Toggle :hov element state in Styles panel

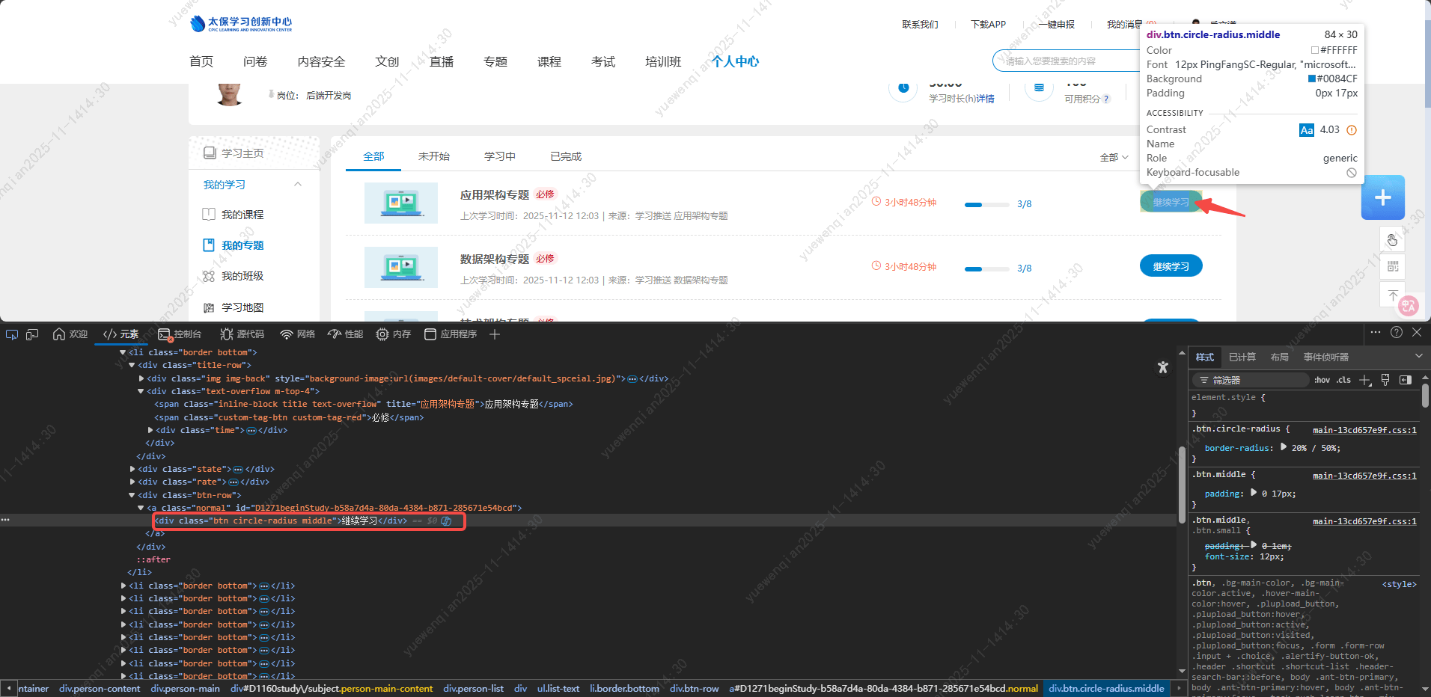[x=1322, y=380]
